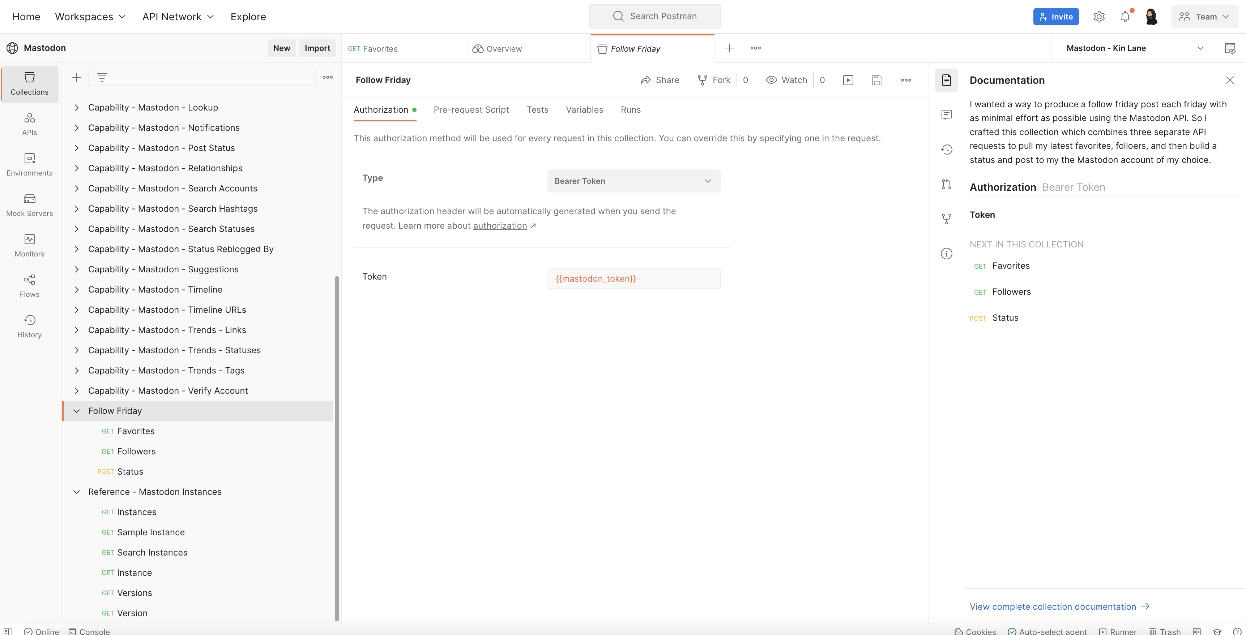Click the Share button
Screen dimensions: 1246x635
click(660, 80)
